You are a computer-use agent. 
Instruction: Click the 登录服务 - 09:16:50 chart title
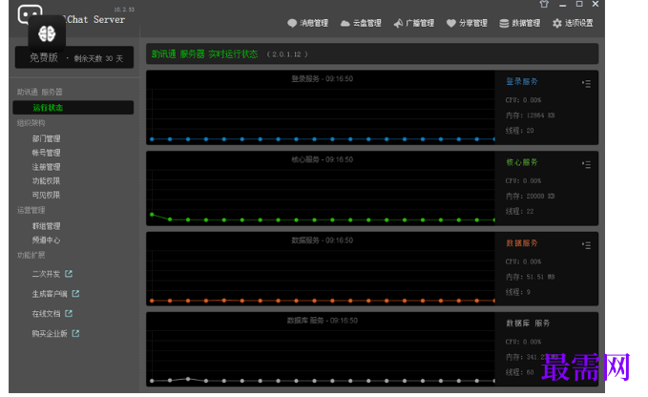tap(323, 78)
